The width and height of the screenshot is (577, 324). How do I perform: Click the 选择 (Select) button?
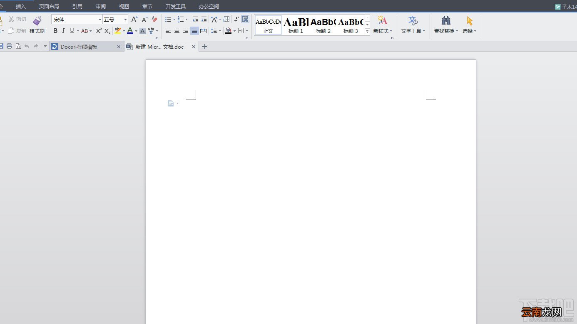pyautogui.click(x=469, y=25)
